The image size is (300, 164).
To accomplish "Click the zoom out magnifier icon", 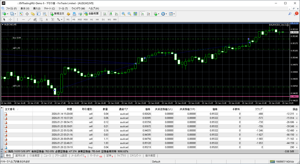I will click(x=129, y=14).
